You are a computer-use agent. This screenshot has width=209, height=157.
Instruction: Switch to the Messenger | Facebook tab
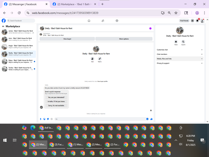pyautogui.click(x=26, y=4)
